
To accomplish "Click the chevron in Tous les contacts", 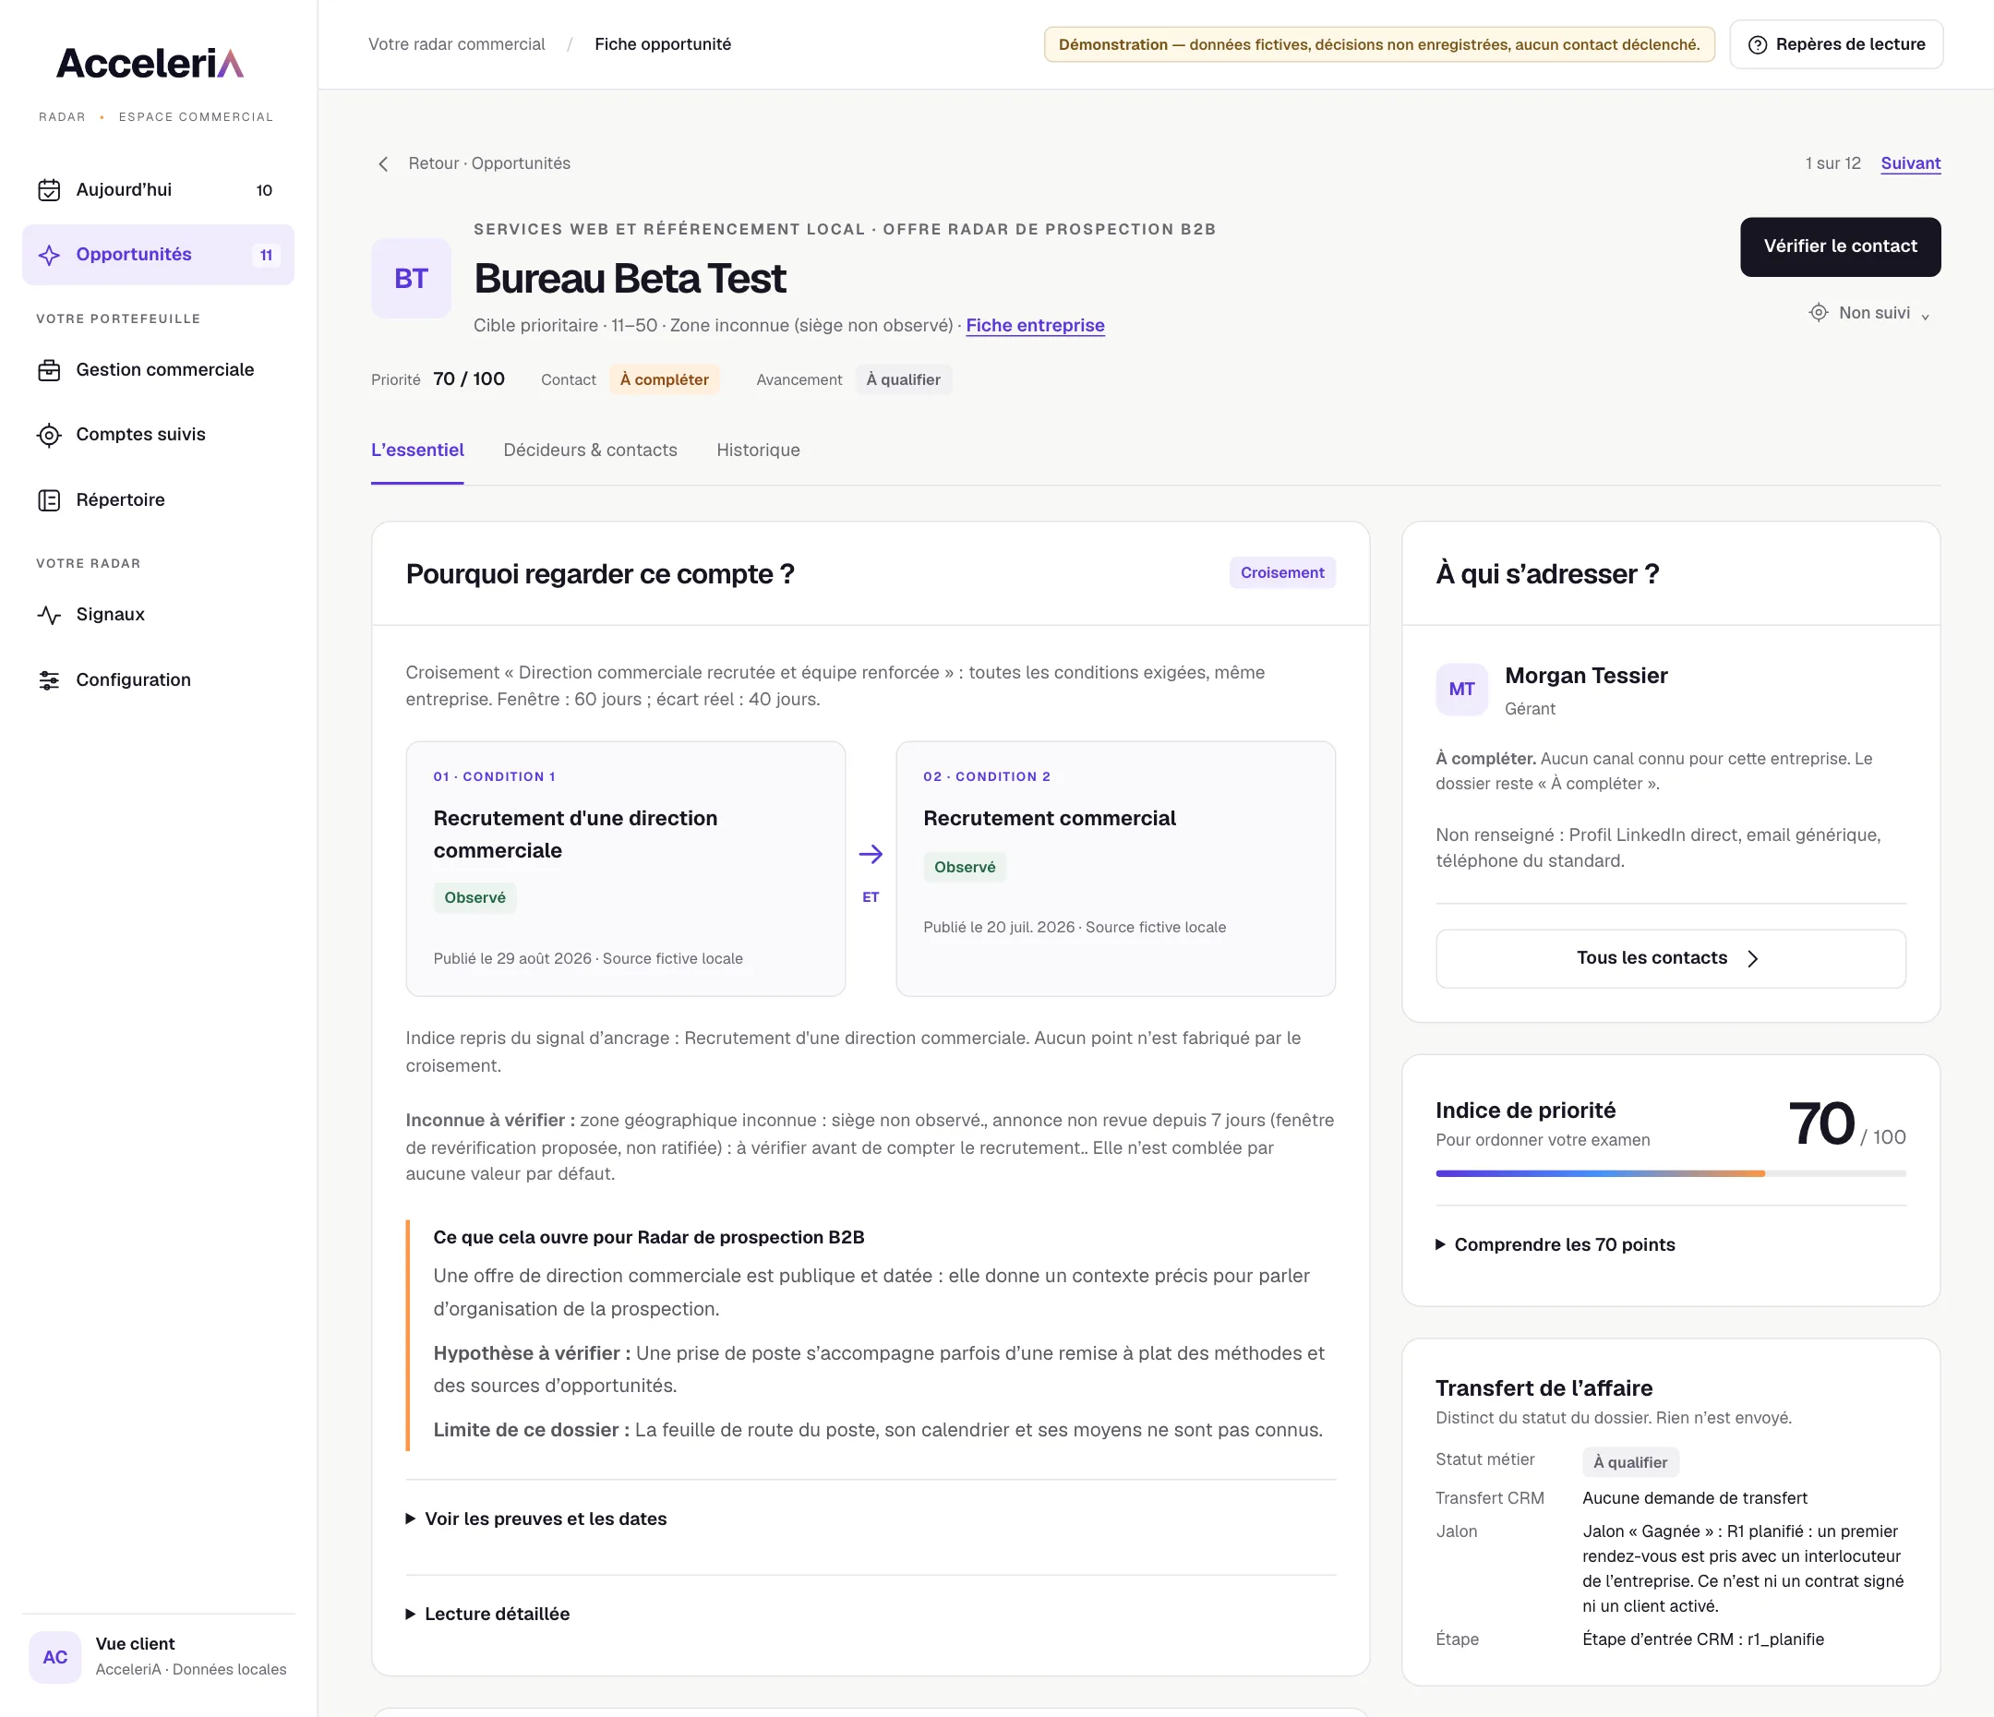I will tap(1752, 958).
